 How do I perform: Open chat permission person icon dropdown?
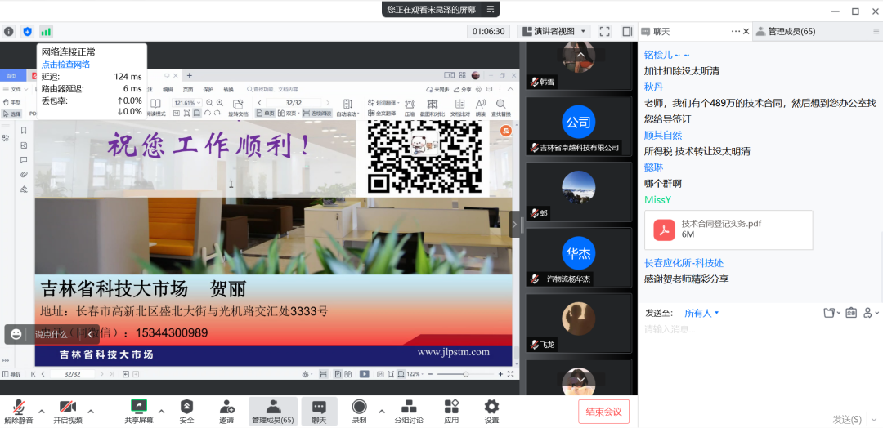(871, 313)
